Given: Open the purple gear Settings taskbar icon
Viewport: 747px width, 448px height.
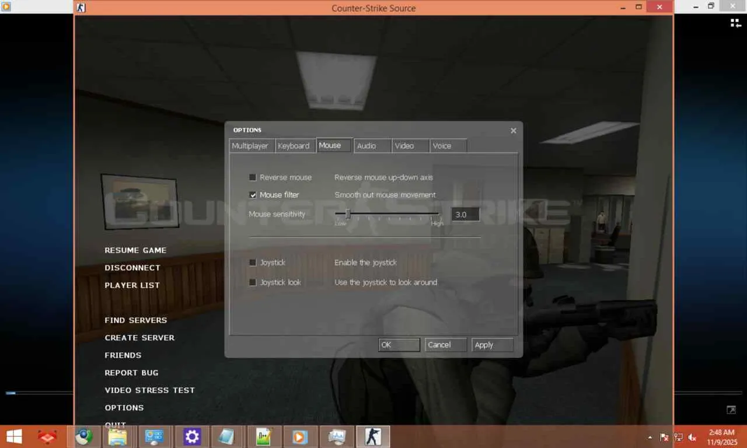Looking at the screenshot, I should [x=192, y=436].
